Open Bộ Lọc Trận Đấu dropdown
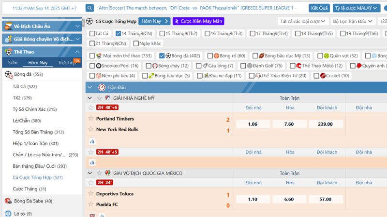 point(353,21)
